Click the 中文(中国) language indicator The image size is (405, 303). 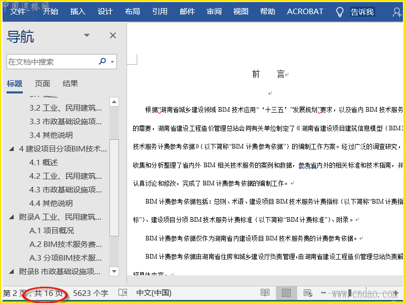(x=154, y=293)
